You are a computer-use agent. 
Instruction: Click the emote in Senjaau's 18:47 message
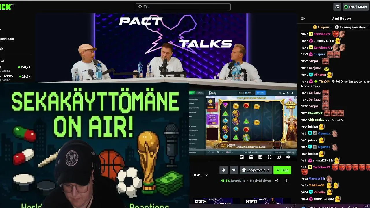click(x=325, y=61)
